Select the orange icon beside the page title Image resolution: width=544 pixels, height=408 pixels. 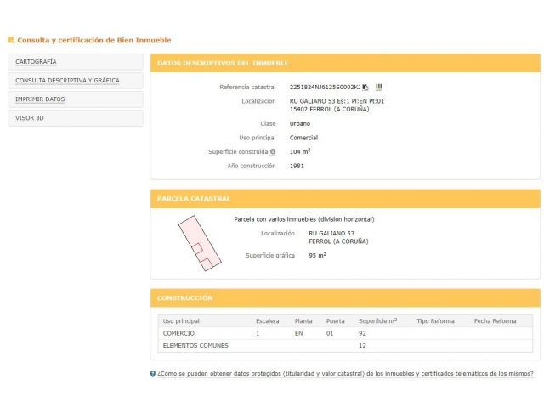11,40
